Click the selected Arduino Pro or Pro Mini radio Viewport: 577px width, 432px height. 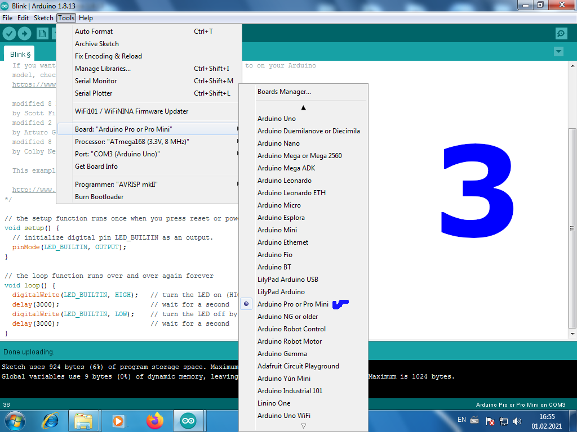tap(246, 304)
